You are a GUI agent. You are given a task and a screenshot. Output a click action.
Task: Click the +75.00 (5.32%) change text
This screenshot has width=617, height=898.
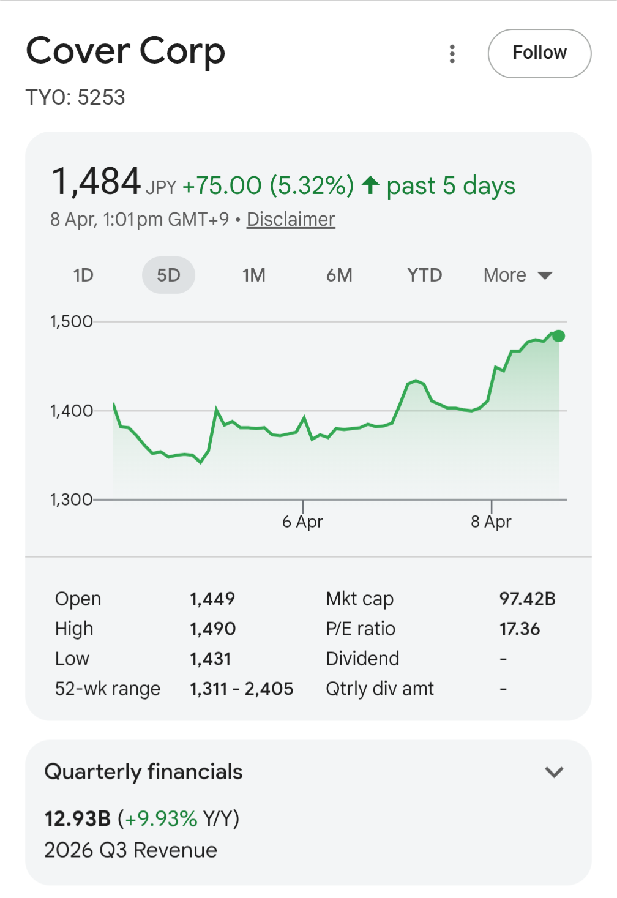coord(268,185)
